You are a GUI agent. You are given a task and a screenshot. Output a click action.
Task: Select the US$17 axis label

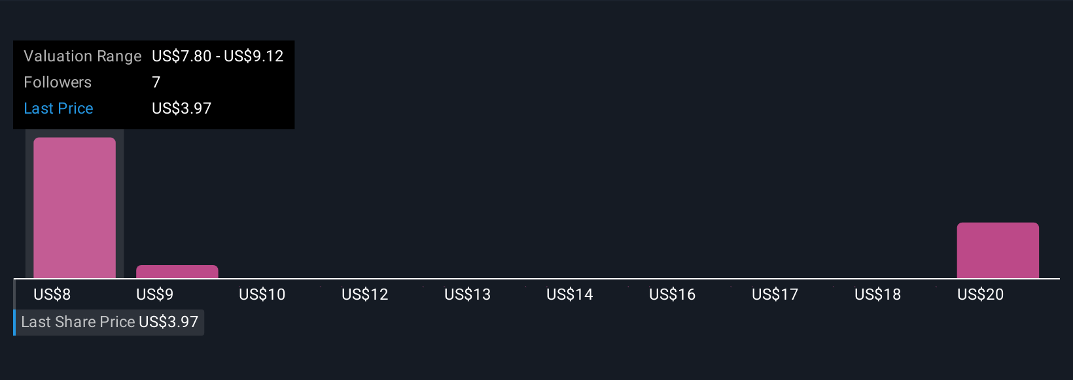pyautogui.click(x=775, y=294)
